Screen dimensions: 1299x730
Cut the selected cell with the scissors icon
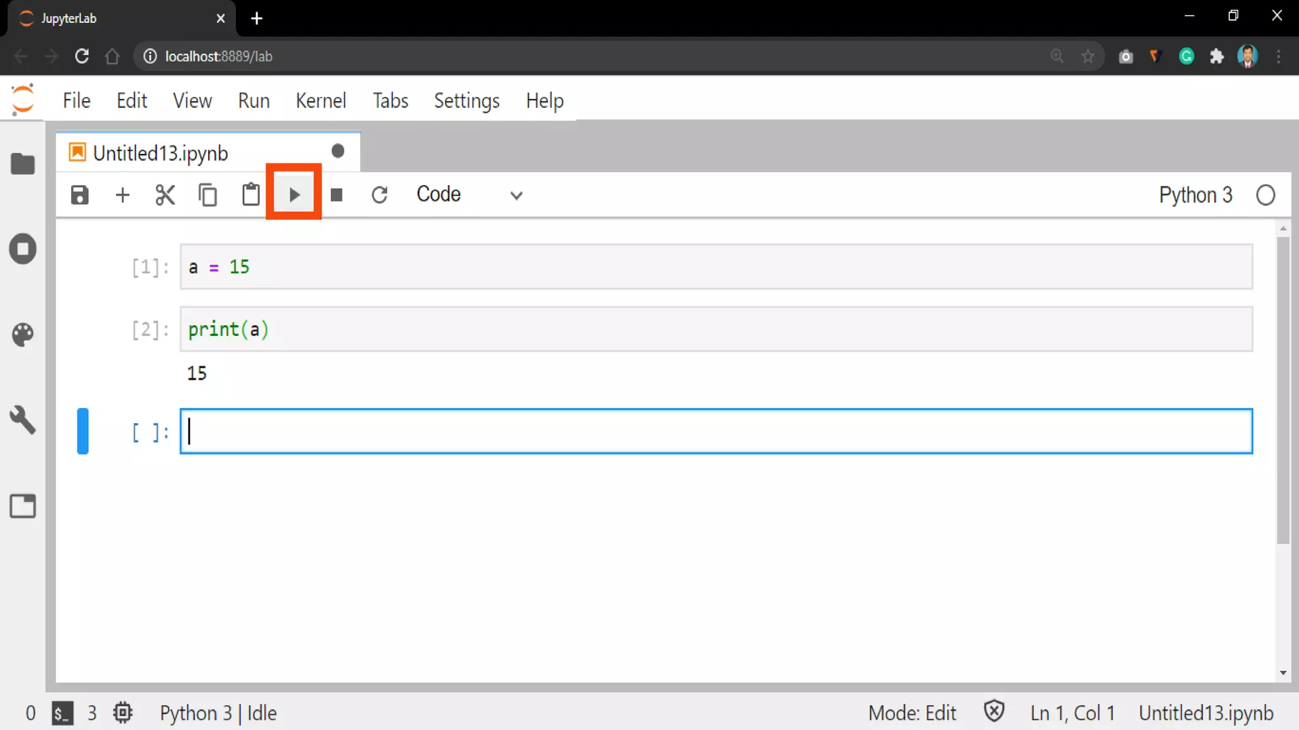(165, 195)
